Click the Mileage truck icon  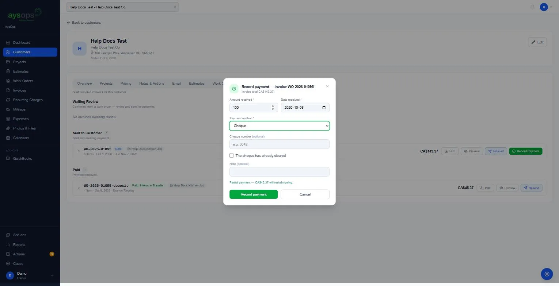click(x=8, y=109)
